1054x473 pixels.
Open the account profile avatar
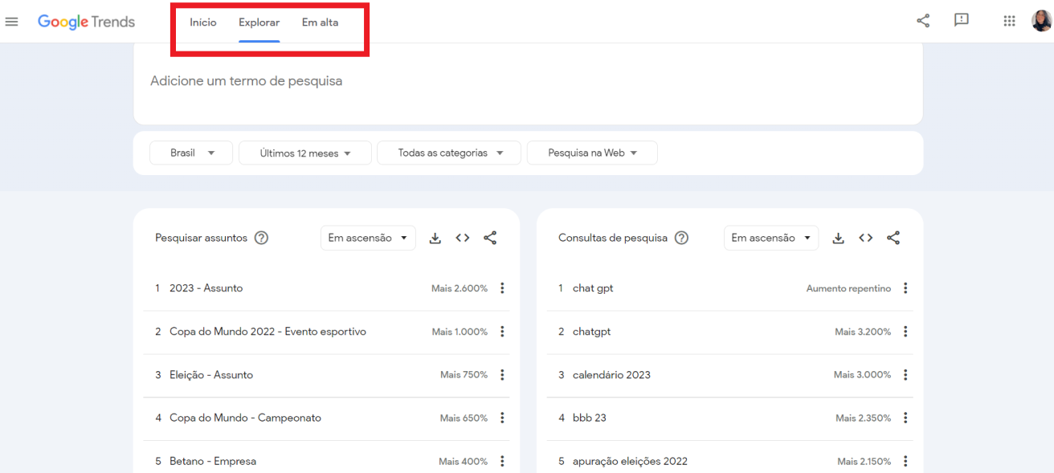[1041, 22]
